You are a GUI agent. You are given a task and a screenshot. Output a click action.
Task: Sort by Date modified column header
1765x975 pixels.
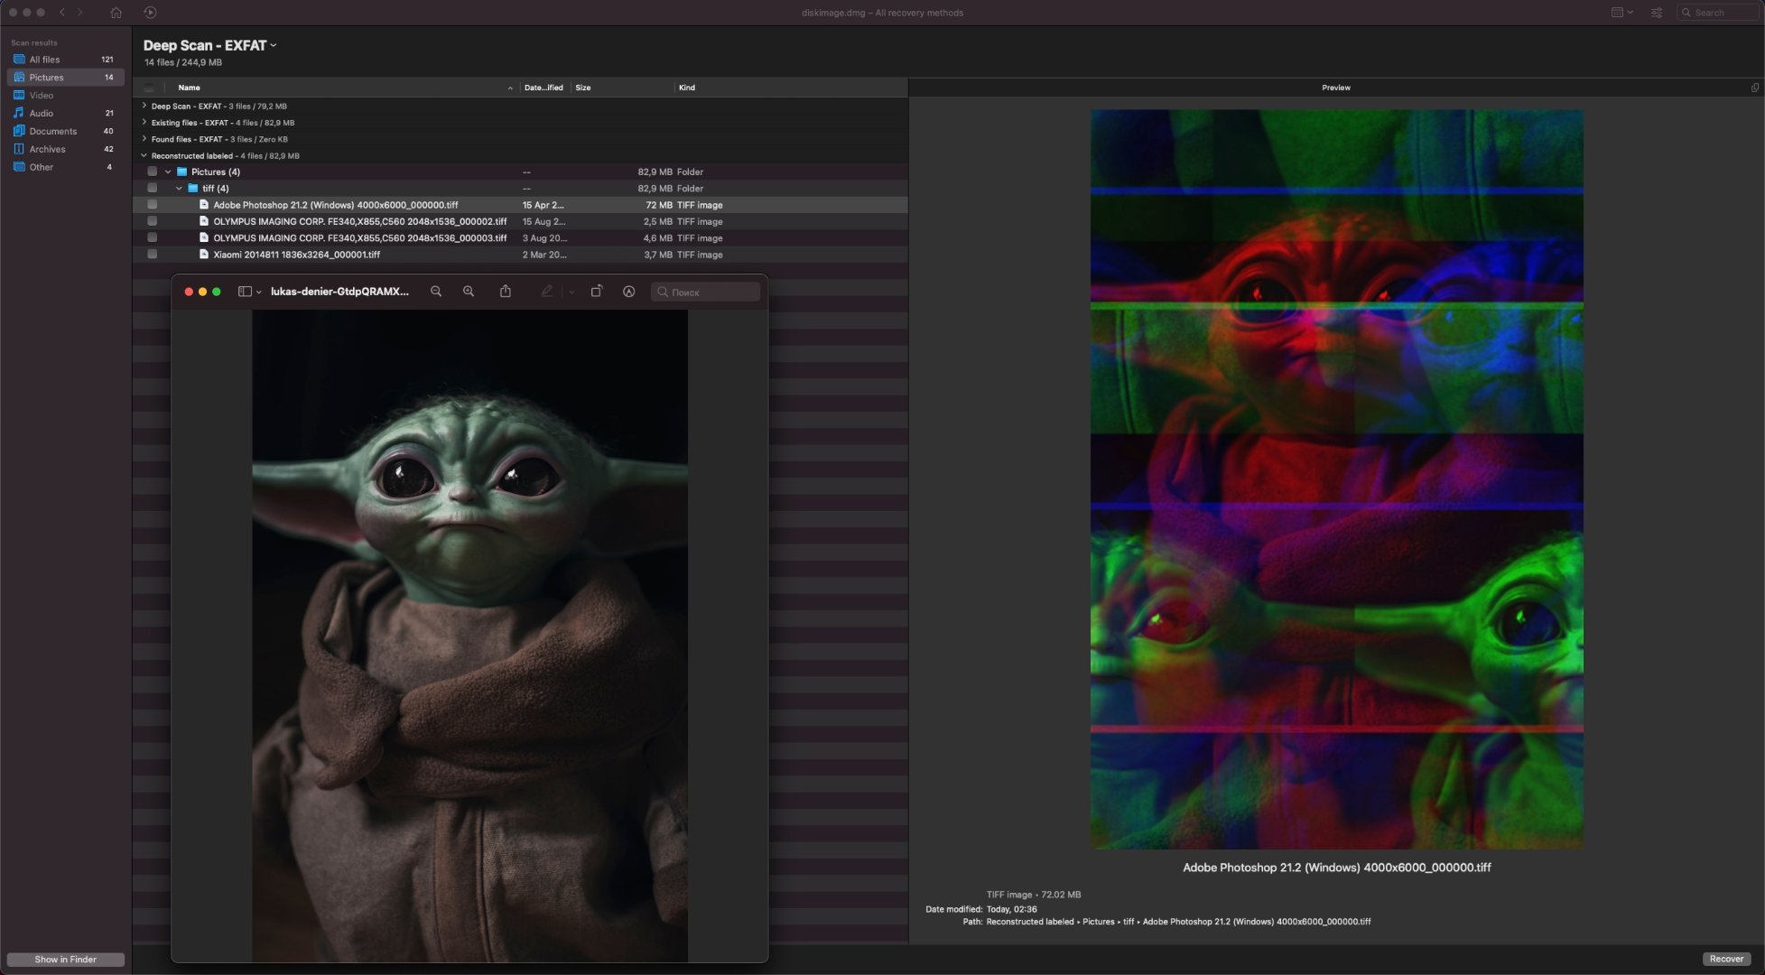(x=543, y=88)
